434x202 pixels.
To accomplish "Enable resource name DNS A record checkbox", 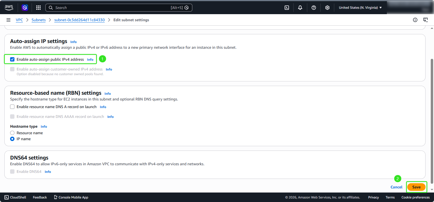I will click(x=12, y=107).
